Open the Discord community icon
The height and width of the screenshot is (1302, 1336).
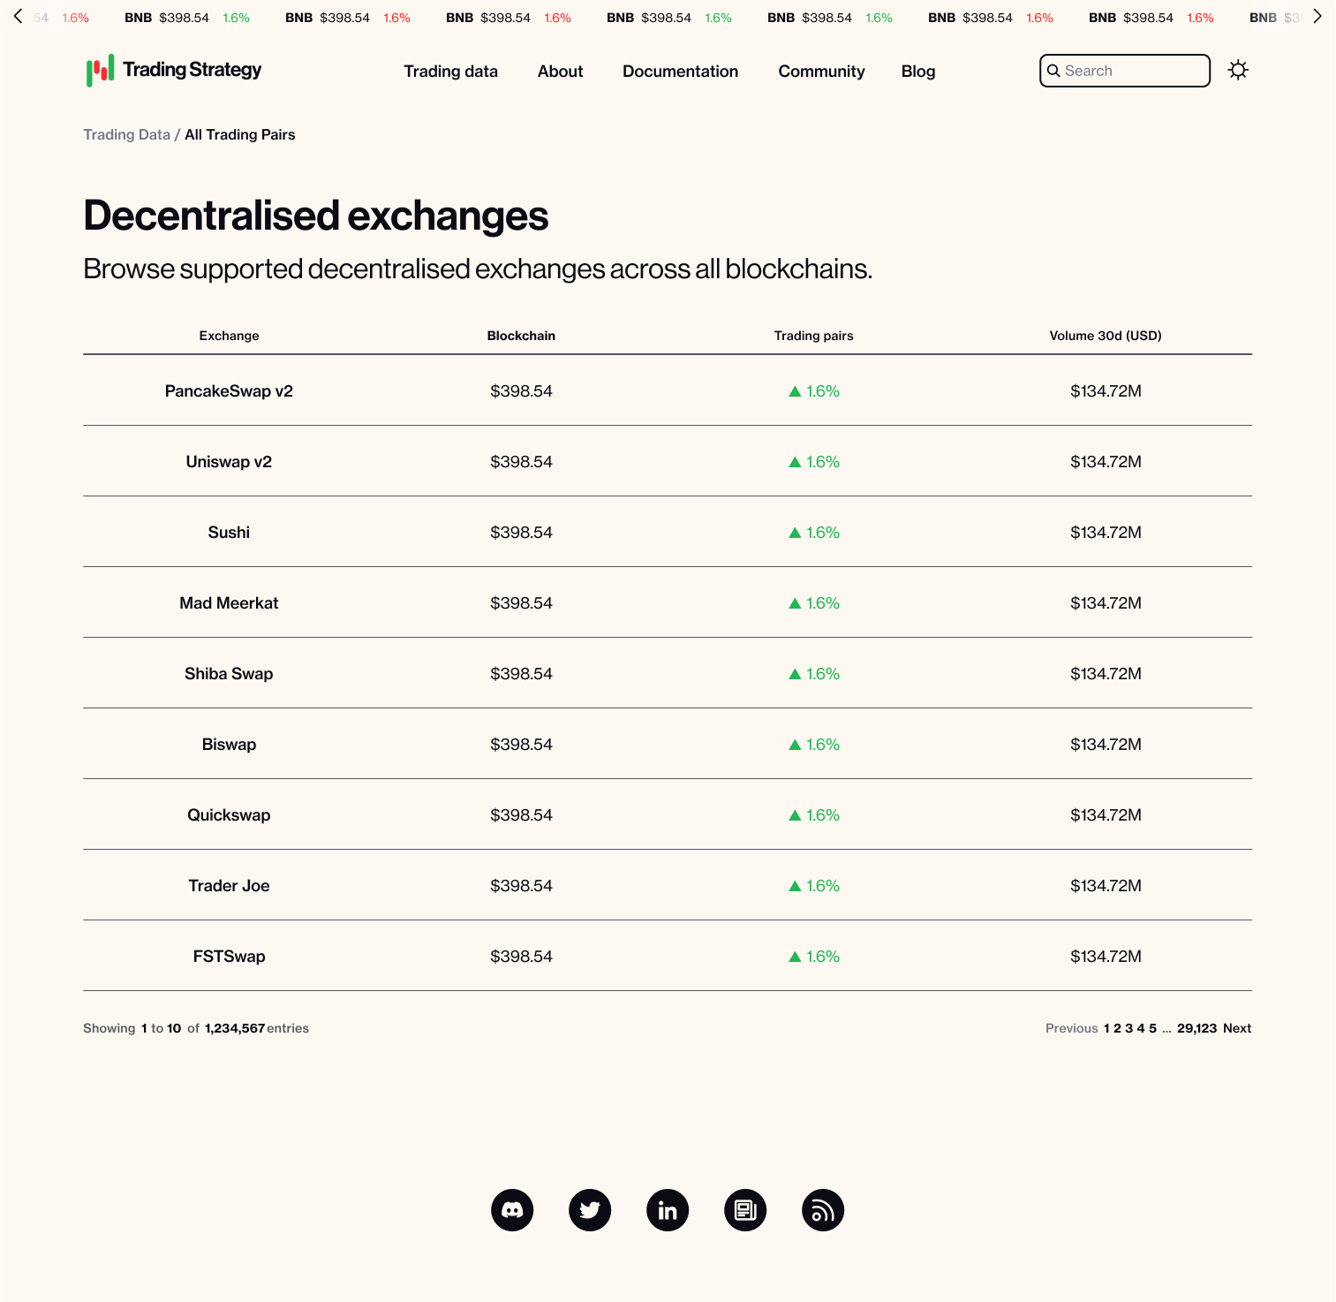coord(512,1210)
